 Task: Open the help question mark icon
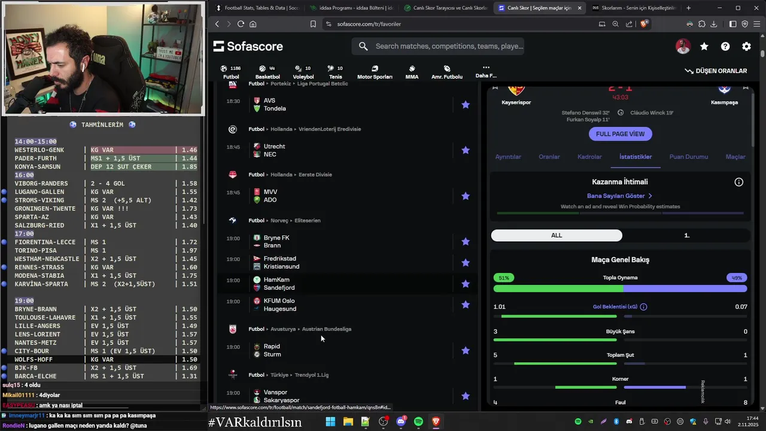tap(725, 46)
